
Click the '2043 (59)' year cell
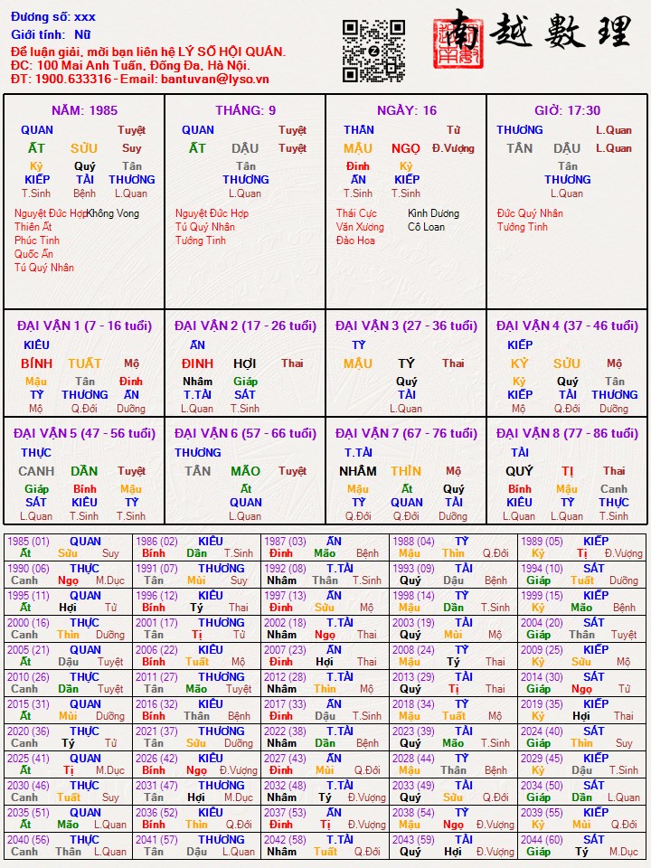click(x=453, y=846)
